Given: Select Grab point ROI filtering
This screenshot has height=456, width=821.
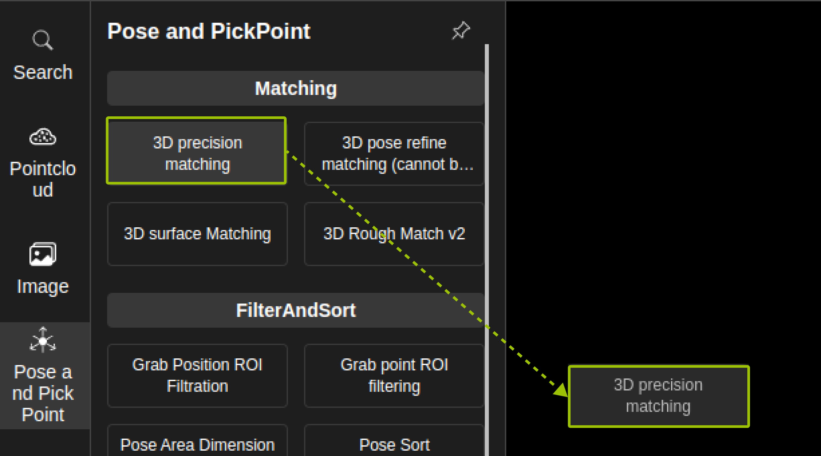Looking at the screenshot, I should point(394,375).
